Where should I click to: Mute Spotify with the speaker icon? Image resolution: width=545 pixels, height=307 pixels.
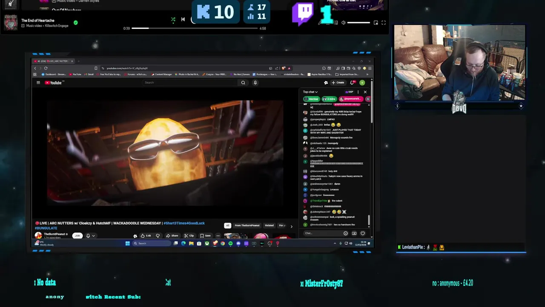pos(343,23)
